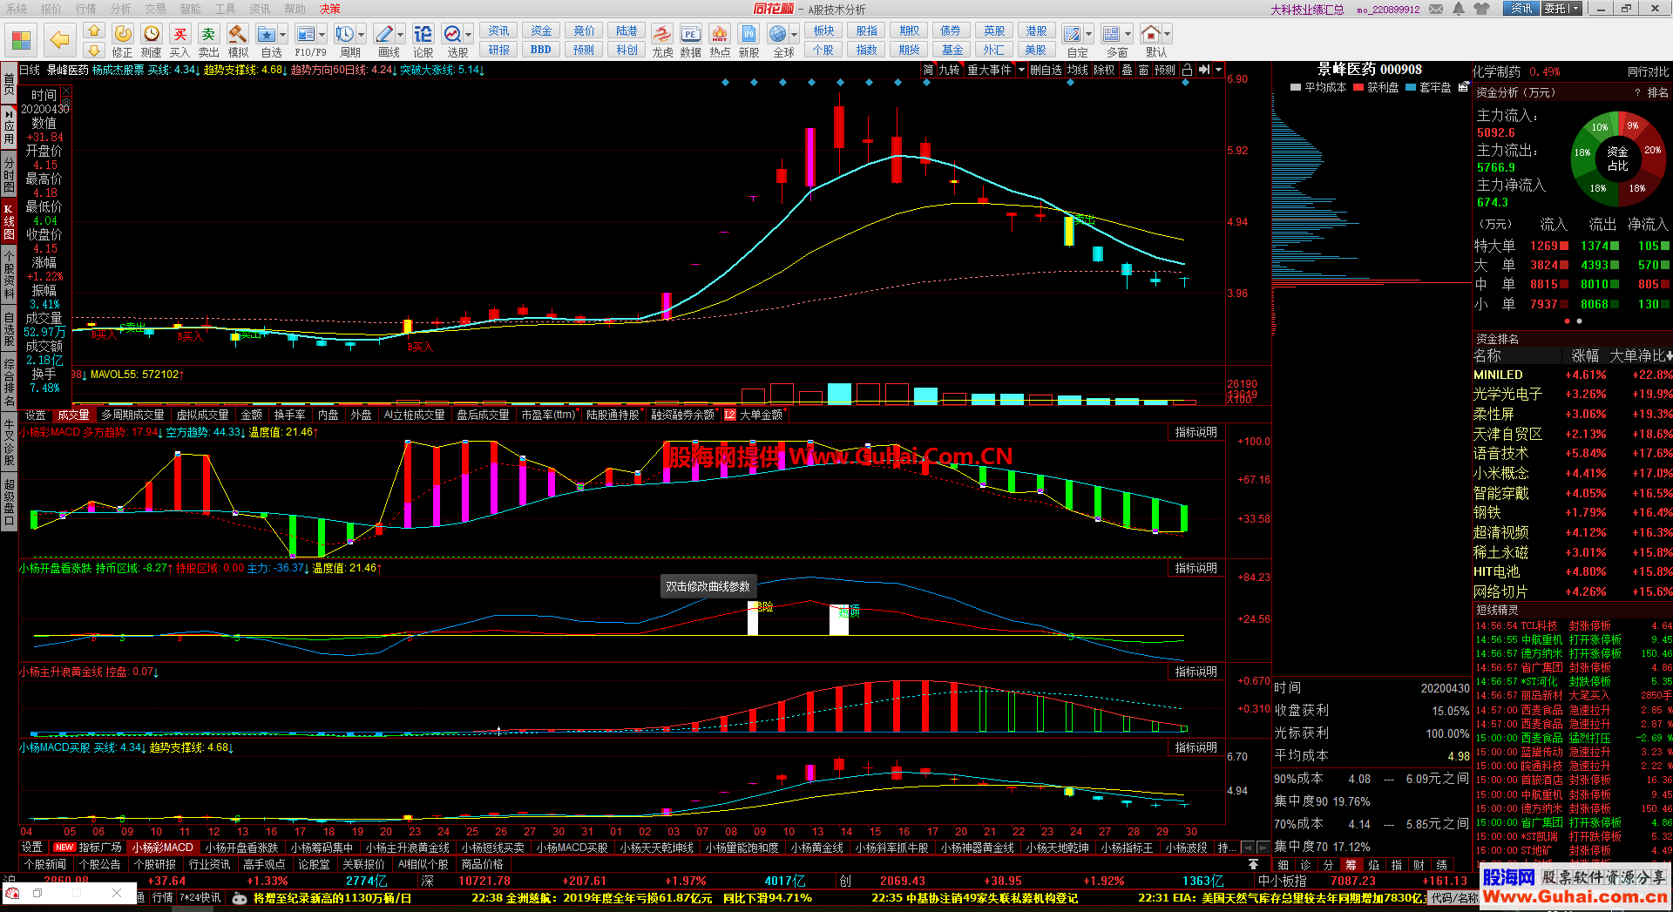Toggle the chart lock icon
Viewport: 1673px width, 912px height.
pos(1187,70)
